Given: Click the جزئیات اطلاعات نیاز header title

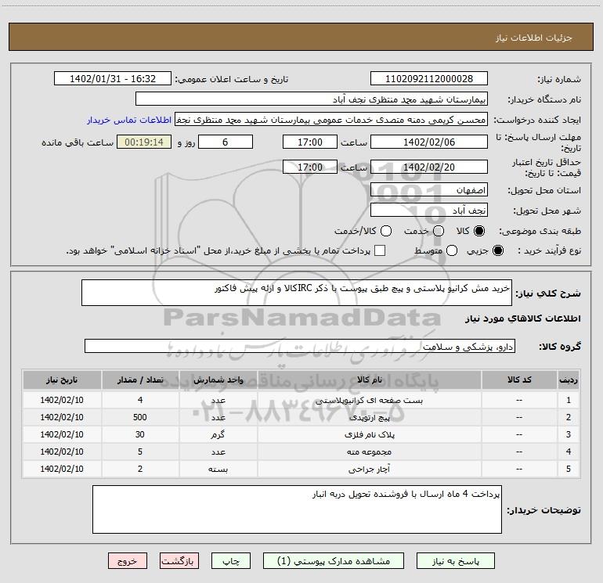Looking at the screenshot, I should [x=533, y=38].
